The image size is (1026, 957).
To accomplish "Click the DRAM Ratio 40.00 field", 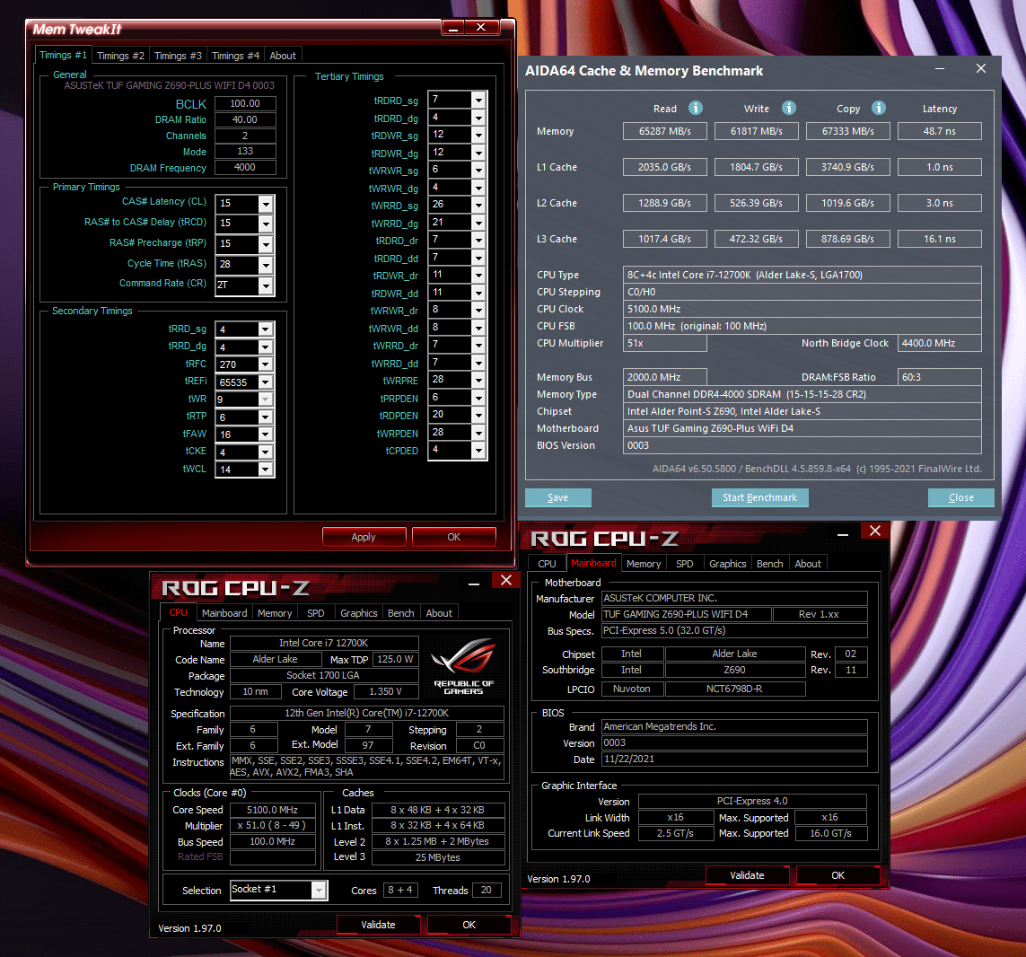I will tap(245, 119).
